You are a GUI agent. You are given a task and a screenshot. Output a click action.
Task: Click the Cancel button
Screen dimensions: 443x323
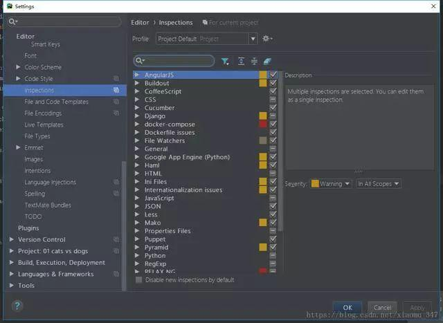(x=382, y=307)
